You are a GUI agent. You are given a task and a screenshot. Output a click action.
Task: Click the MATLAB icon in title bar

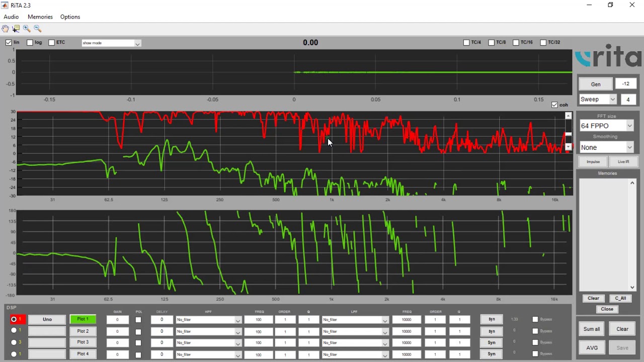[5, 5]
